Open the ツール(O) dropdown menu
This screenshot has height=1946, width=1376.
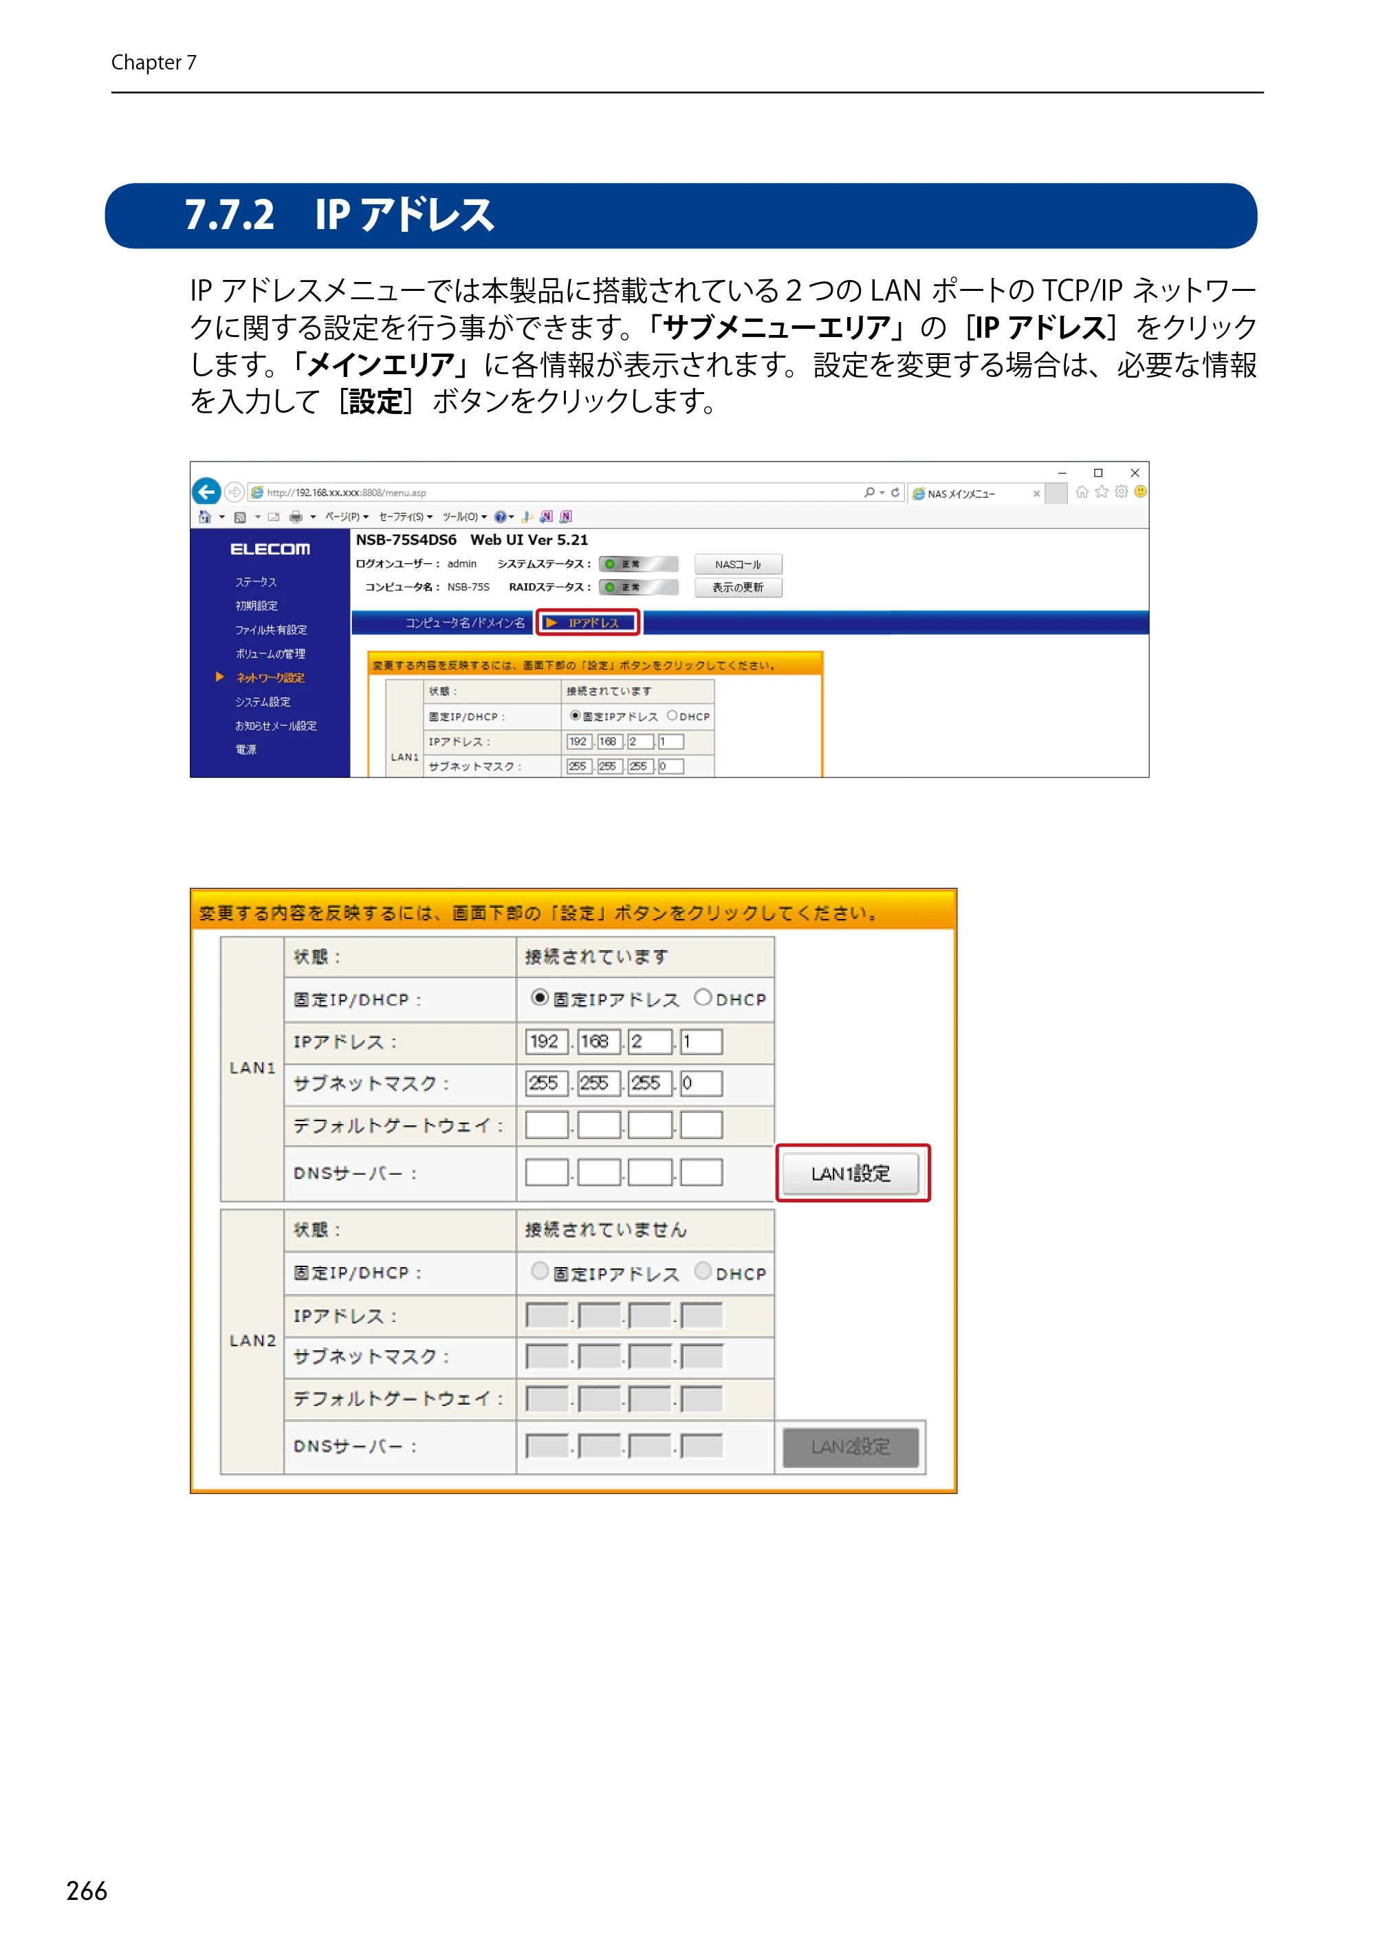pos(464,517)
